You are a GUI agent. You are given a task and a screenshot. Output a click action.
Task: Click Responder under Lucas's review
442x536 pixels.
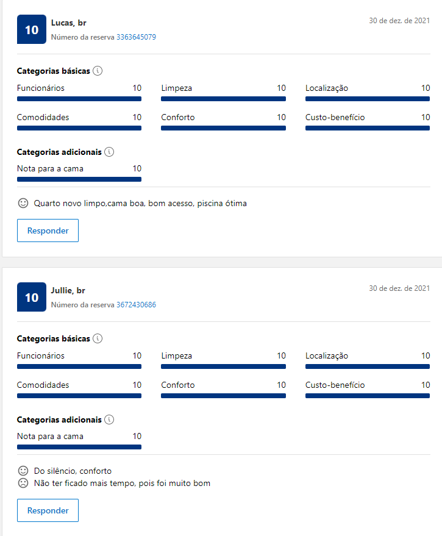pos(48,230)
